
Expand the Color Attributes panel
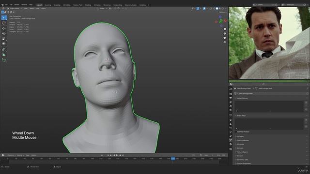click(x=270, y=141)
